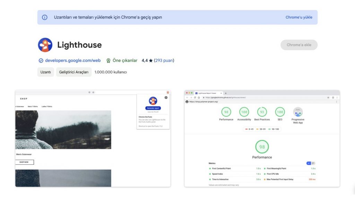Click the star next to the 4,4 rating
355x199 pixels.
coord(151,60)
